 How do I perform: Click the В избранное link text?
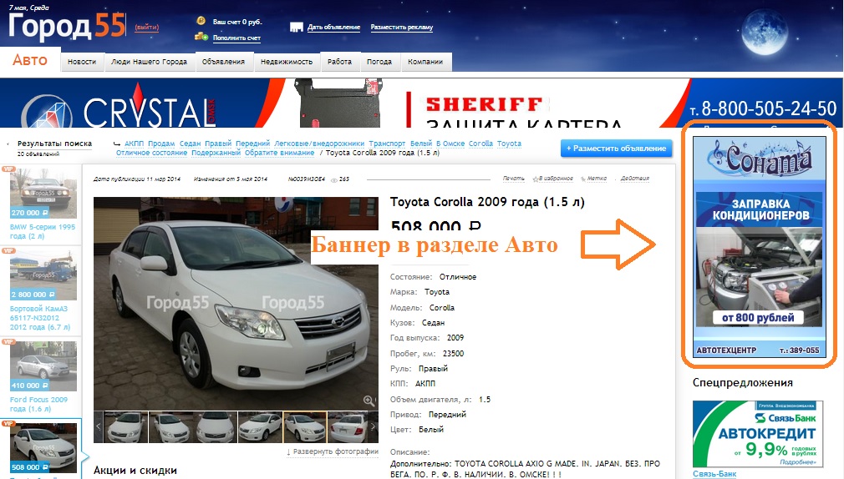click(x=556, y=179)
